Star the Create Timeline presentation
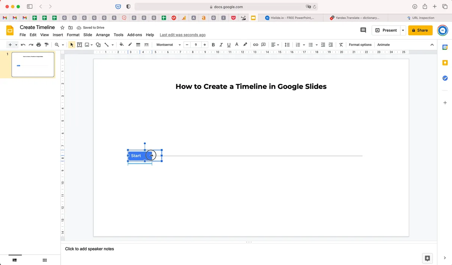 pos(63,28)
